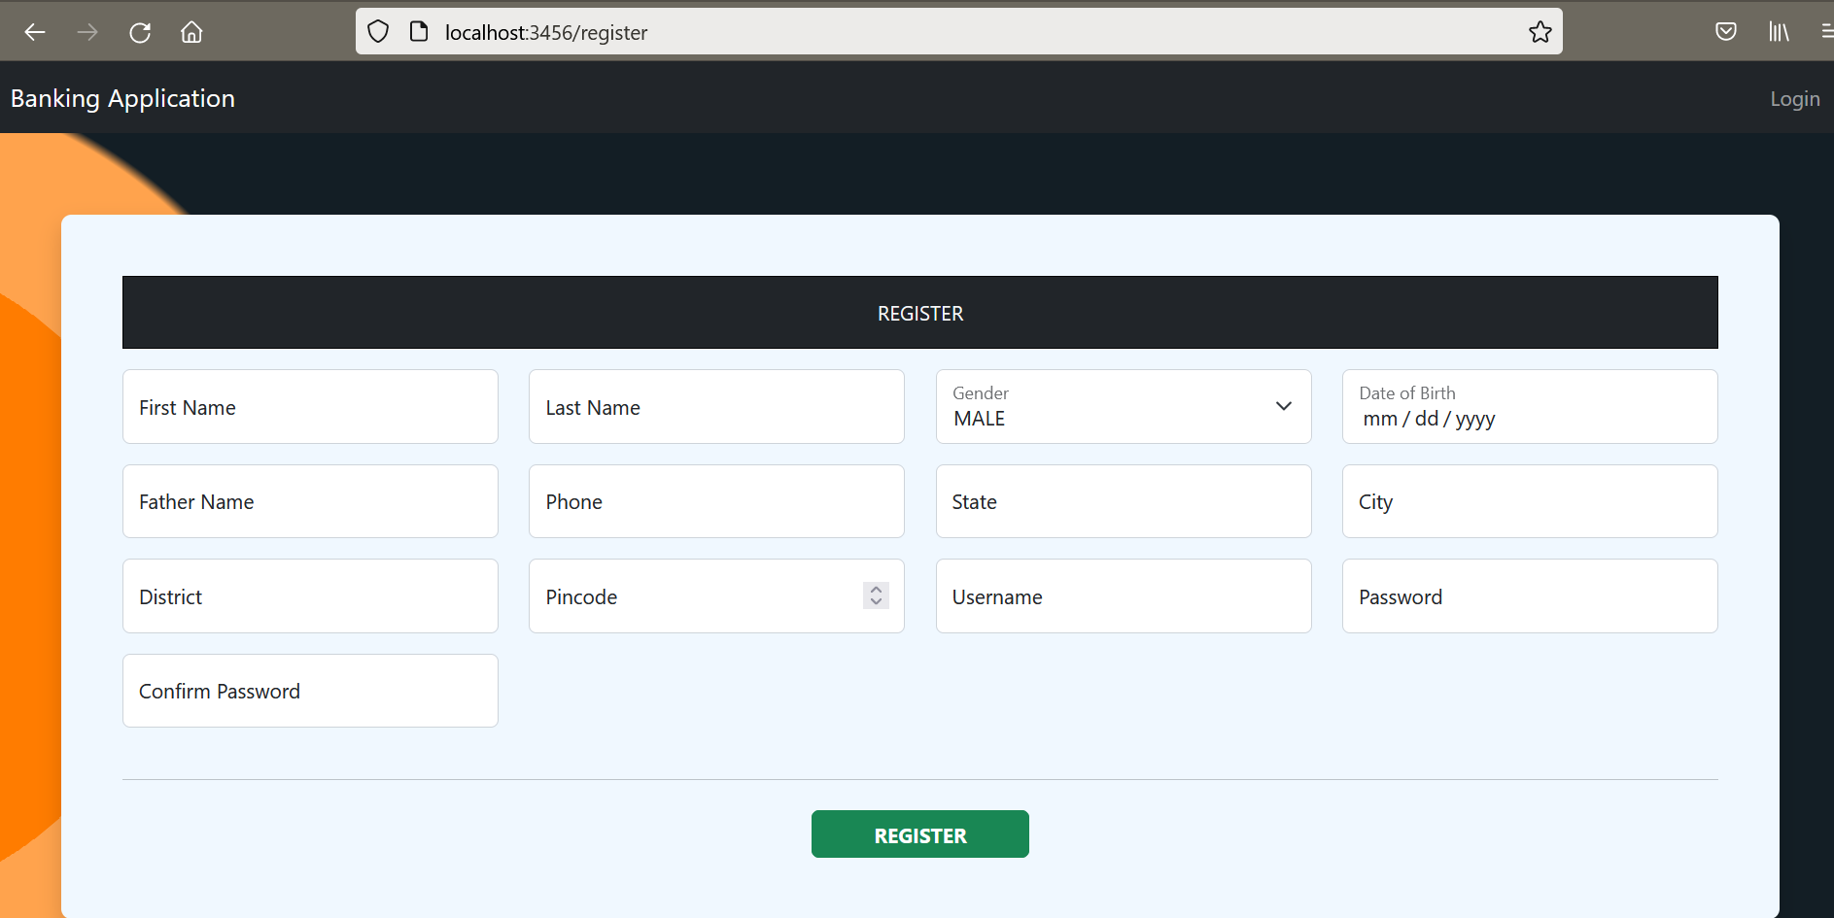Click the back navigation arrow

[x=34, y=32]
